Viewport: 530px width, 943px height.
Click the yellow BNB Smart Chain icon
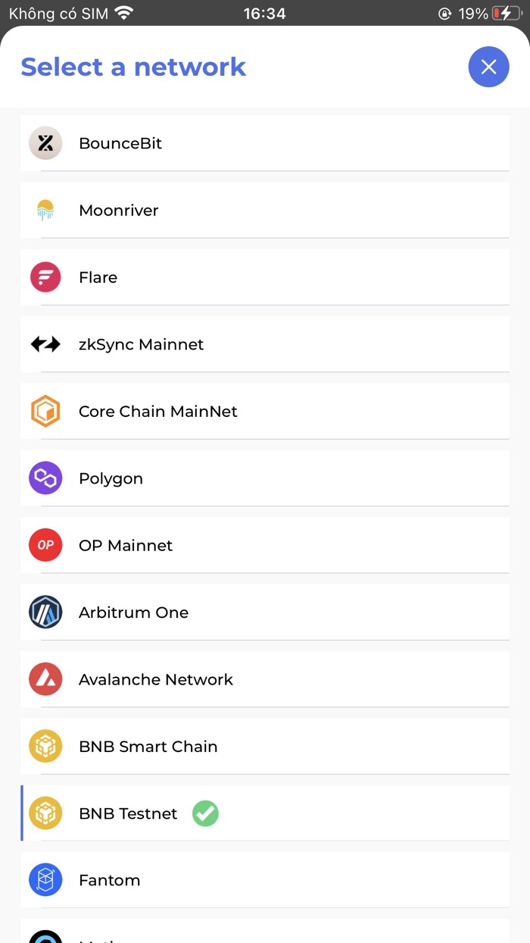coord(45,746)
